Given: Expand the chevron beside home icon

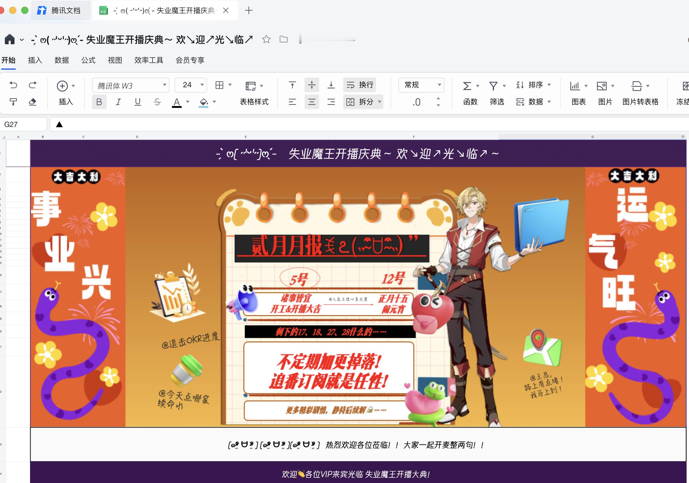Looking at the screenshot, I should pyautogui.click(x=22, y=40).
